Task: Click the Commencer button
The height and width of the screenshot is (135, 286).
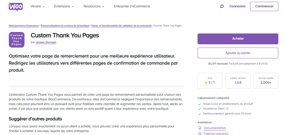Action: coord(264,6)
